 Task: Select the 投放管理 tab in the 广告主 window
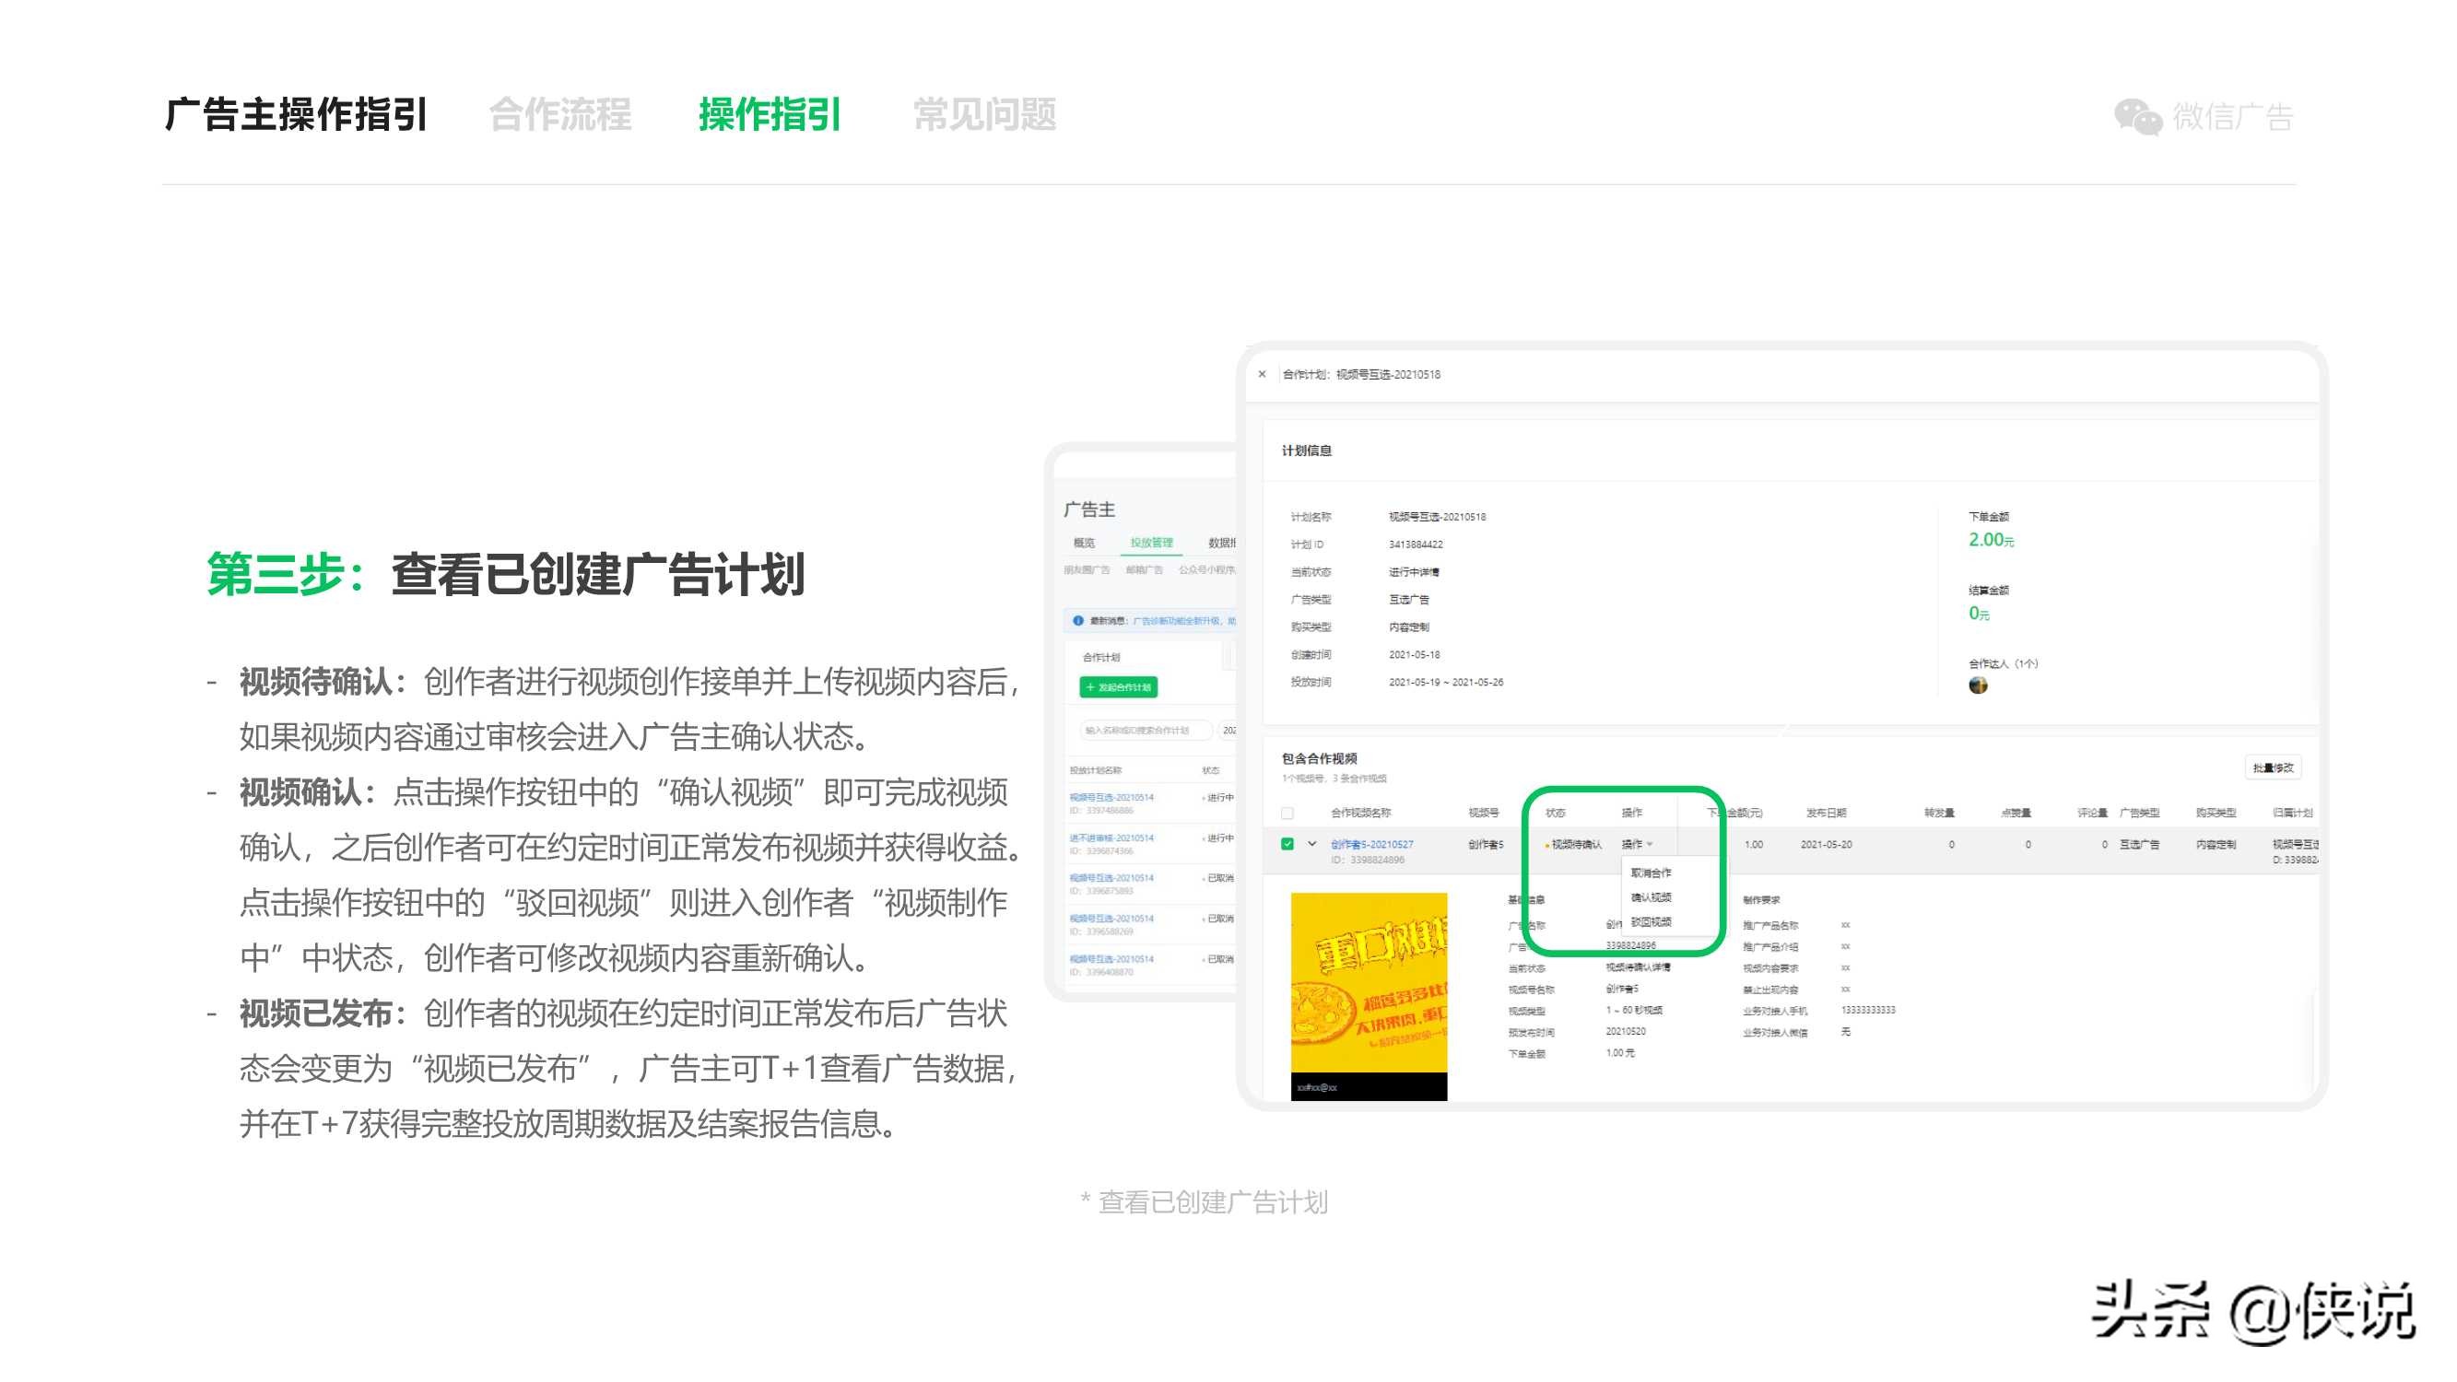(1151, 543)
